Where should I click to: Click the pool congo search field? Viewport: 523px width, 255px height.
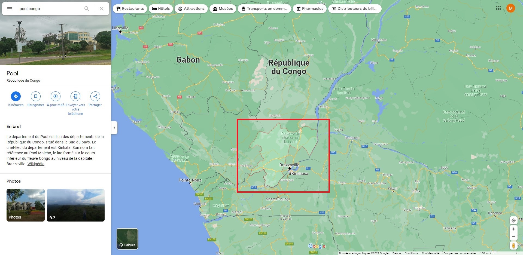pos(49,9)
